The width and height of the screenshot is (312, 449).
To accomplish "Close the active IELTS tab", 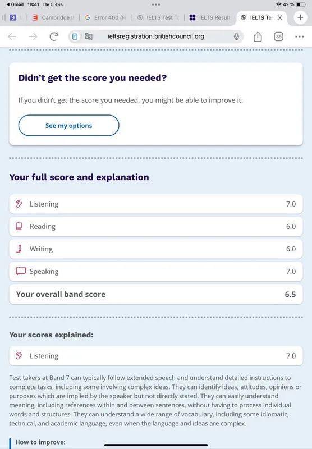I will 280,17.
